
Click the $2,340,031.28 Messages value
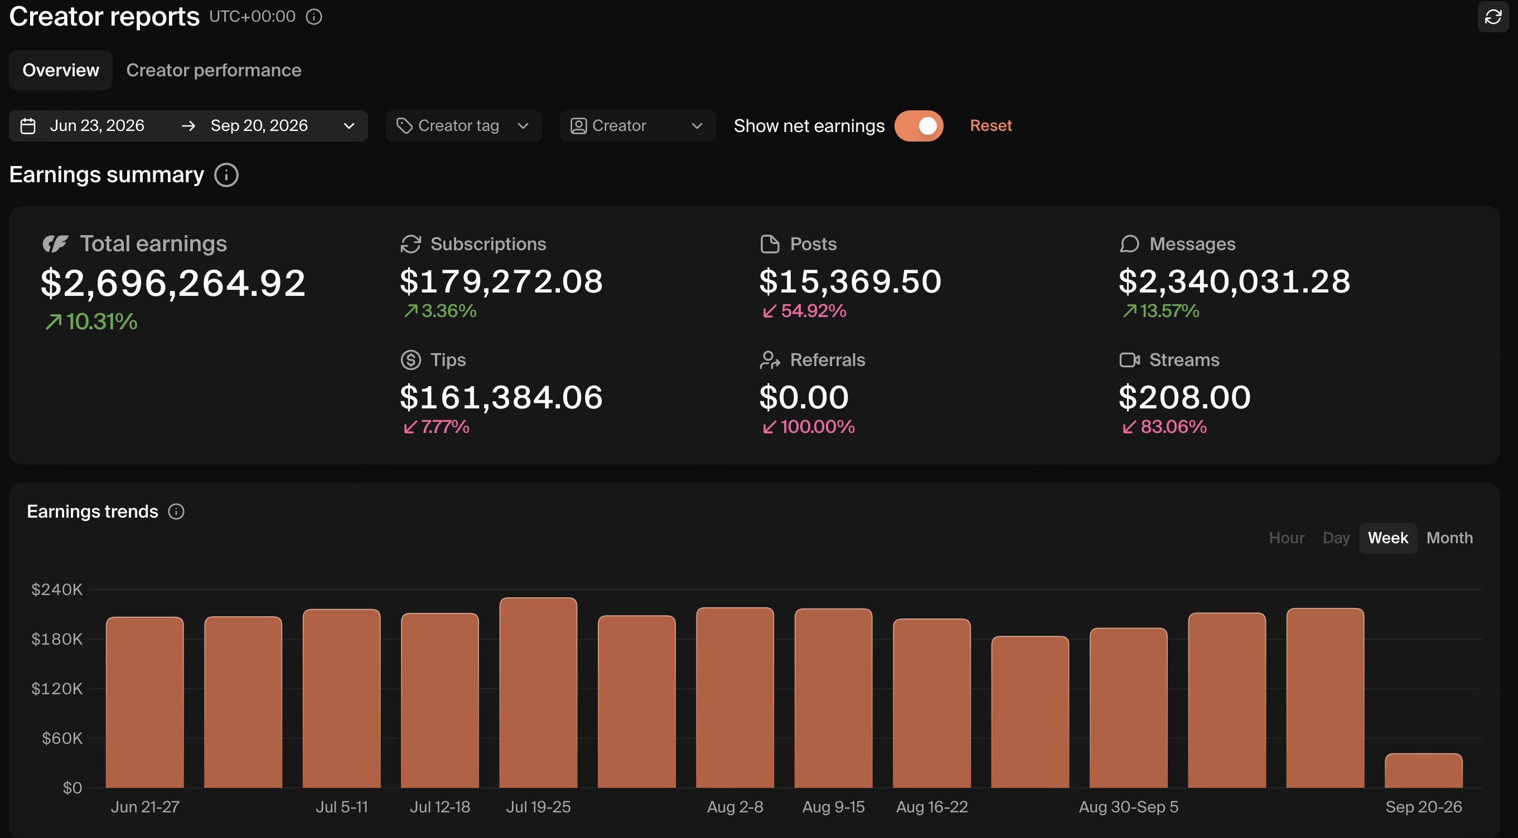coord(1235,281)
